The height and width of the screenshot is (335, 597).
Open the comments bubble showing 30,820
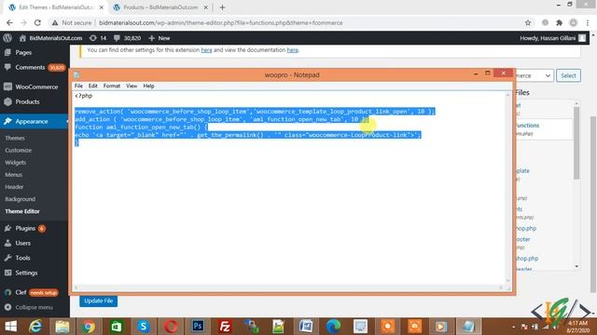coord(127,38)
